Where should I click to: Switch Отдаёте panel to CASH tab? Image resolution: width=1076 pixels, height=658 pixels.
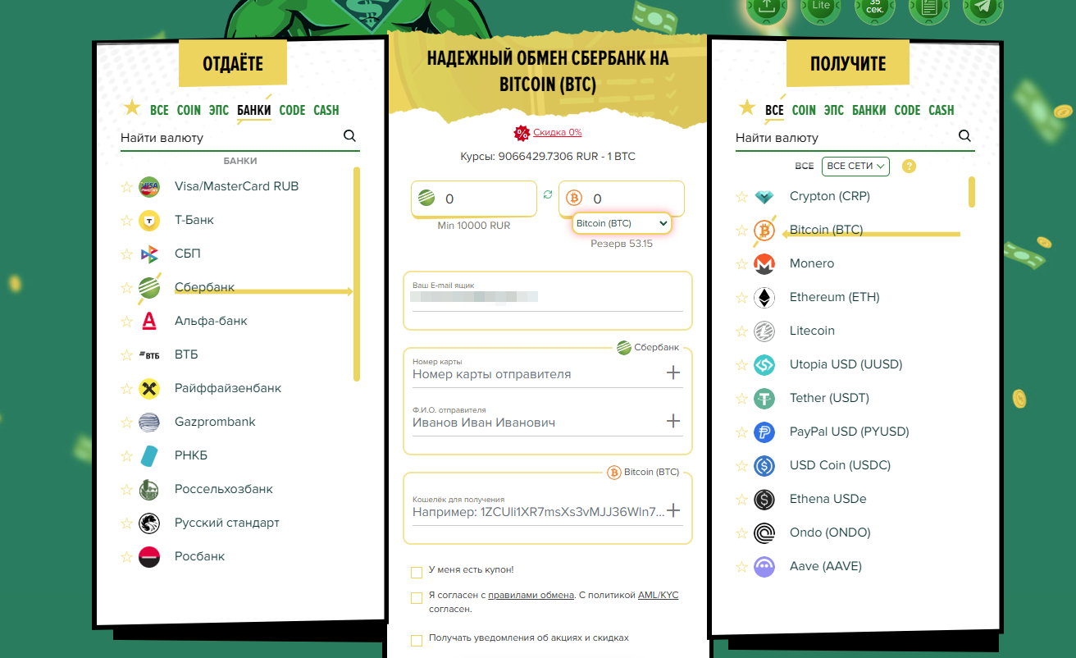click(x=326, y=110)
